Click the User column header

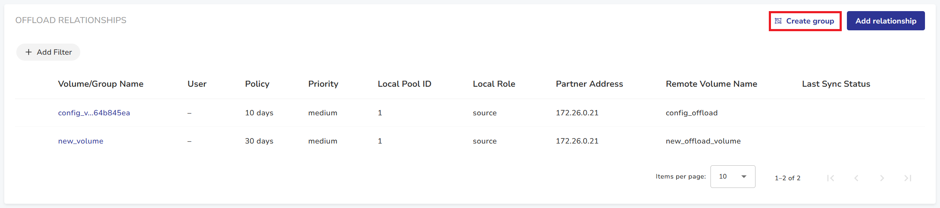coord(197,84)
